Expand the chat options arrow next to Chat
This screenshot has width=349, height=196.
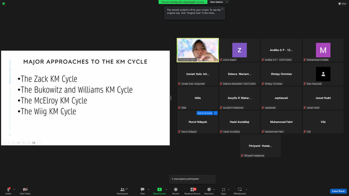tap(148, 189)
